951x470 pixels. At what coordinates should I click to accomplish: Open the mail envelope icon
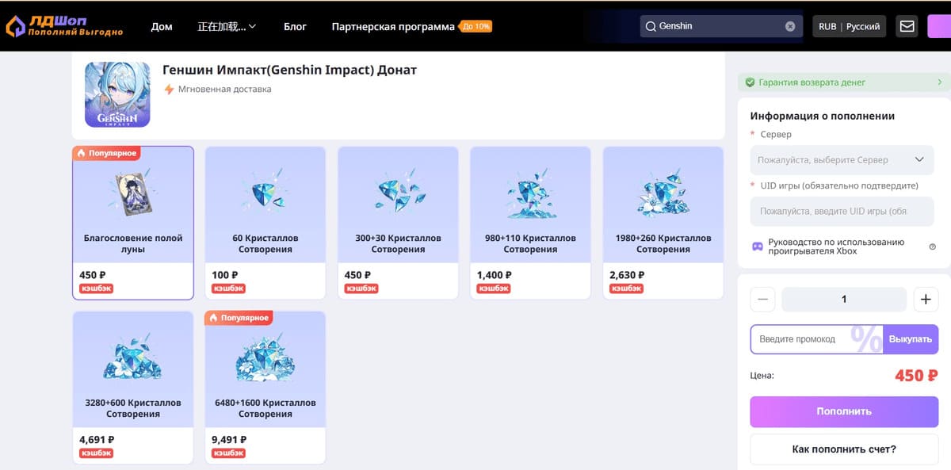pos(907,26)
